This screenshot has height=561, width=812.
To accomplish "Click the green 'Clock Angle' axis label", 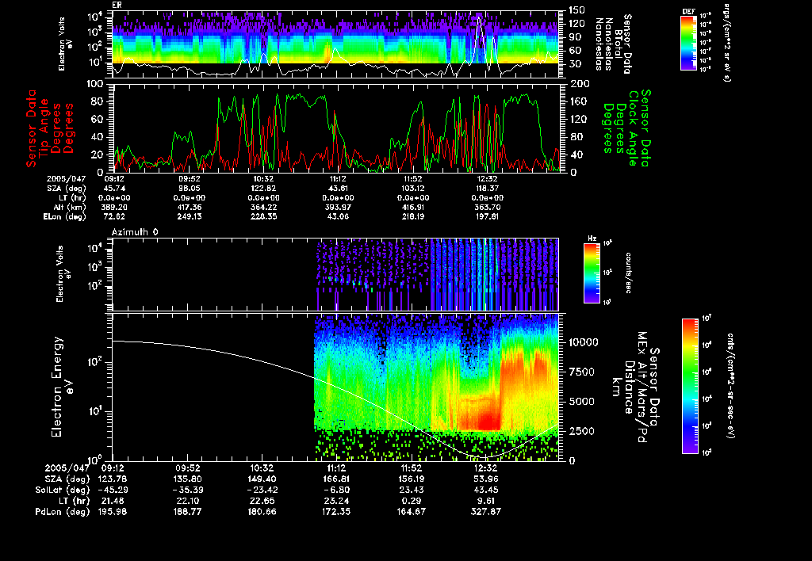I will tap(634, 128).
